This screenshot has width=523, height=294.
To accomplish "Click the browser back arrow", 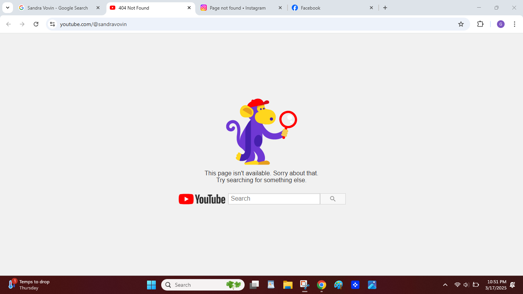I will click(x=8, y=24).
